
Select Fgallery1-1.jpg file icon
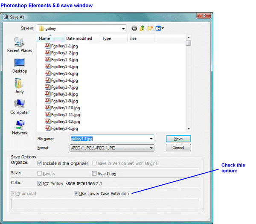tap(47, 46)
